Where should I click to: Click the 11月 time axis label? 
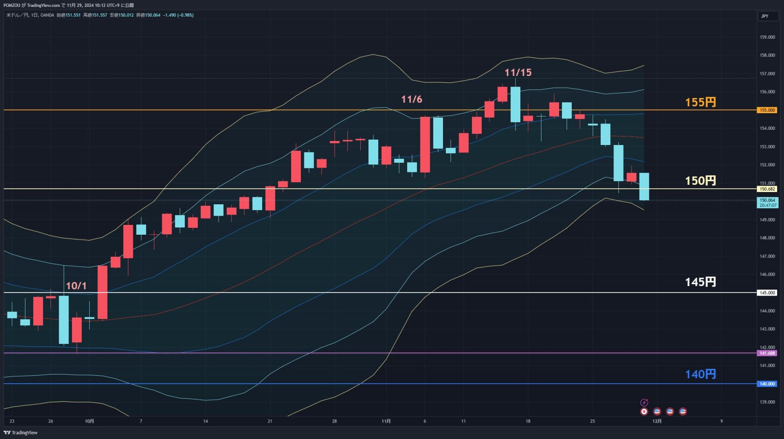386,421
